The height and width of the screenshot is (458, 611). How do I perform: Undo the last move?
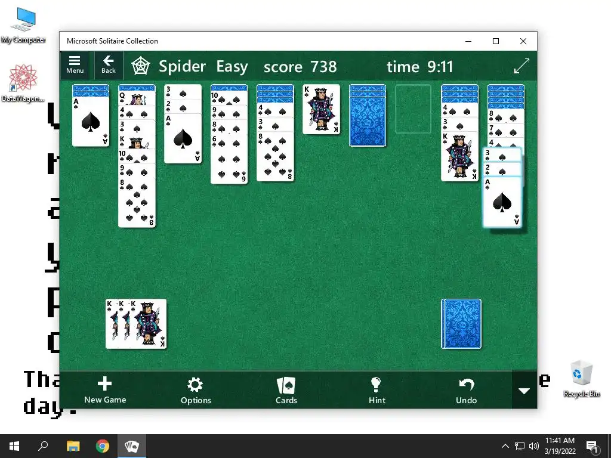(466, 390)
